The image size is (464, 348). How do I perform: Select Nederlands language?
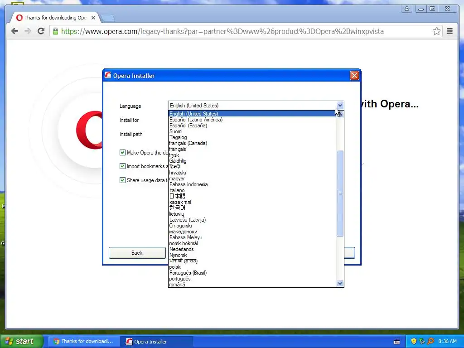(252, 249)
